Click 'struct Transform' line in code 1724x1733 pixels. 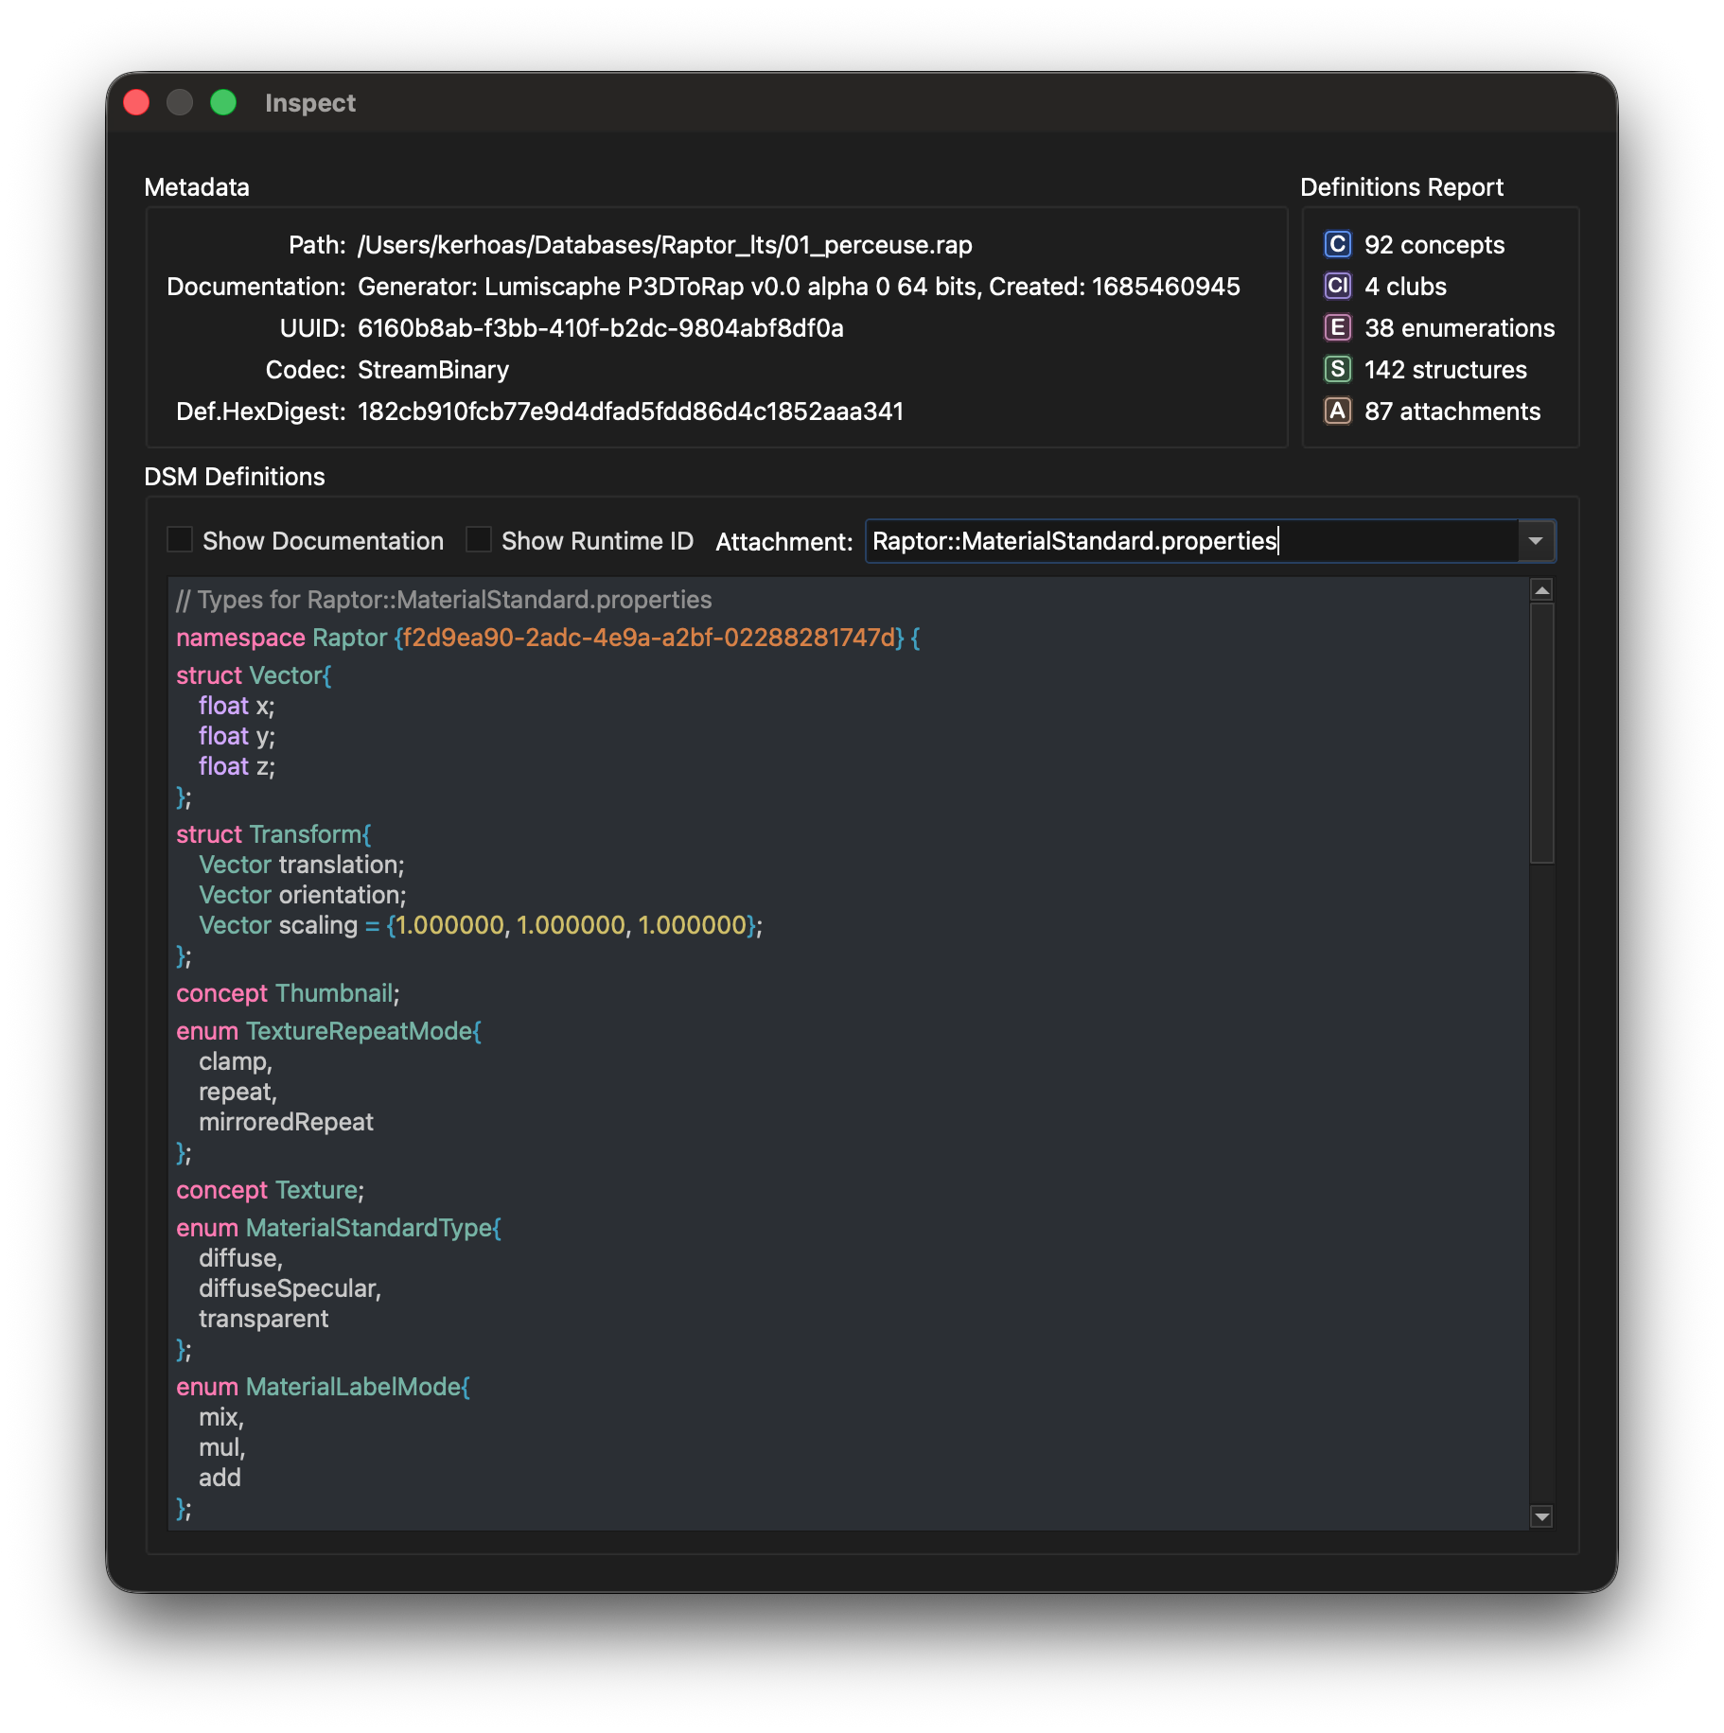pos(273,834)
